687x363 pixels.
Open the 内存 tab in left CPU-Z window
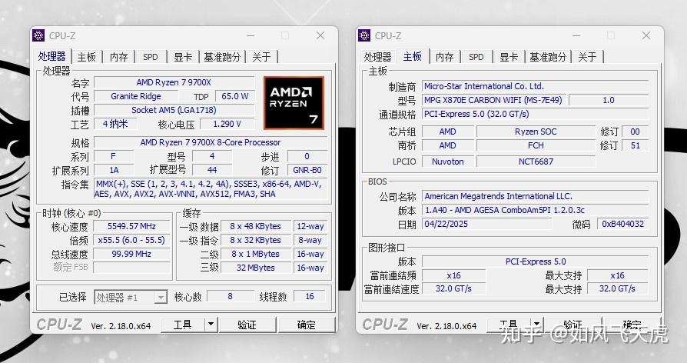[119, 57]
